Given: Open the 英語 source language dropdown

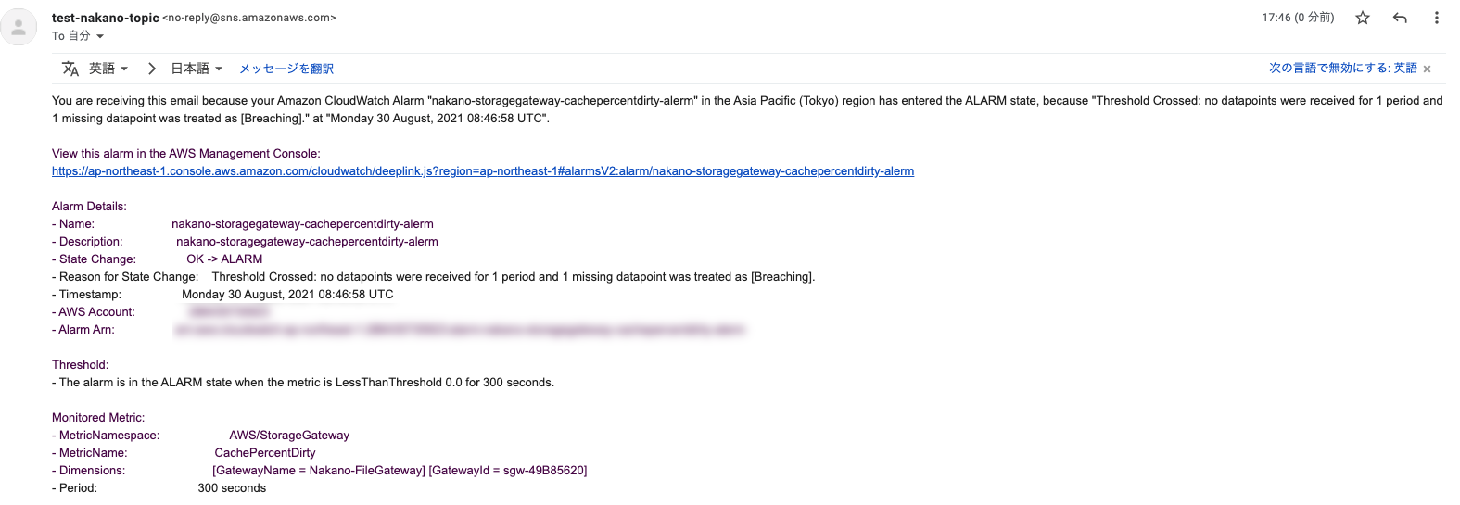Looking at the screenshot, I should (x=108, y=69).
